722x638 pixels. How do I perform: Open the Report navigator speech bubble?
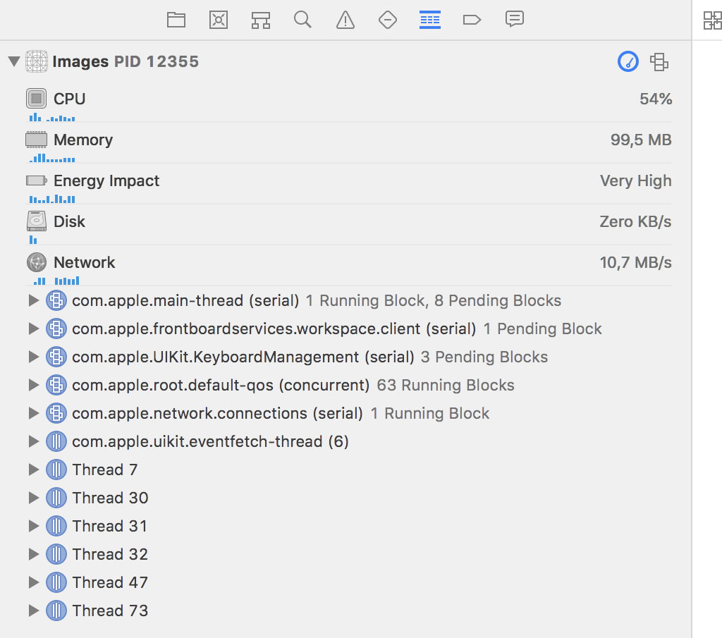point(515,20)
